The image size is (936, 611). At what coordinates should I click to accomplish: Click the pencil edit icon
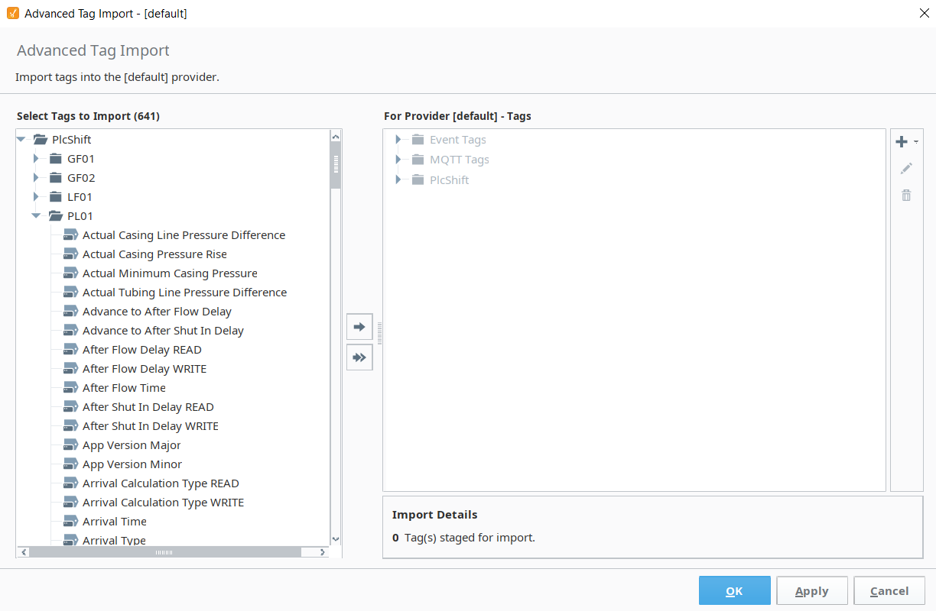coord(906,168)
